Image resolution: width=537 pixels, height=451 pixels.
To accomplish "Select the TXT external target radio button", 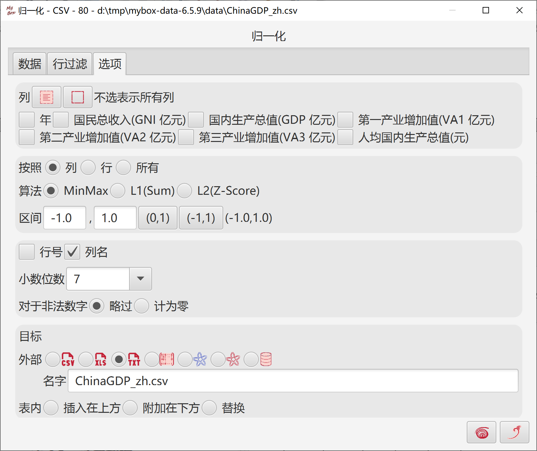I will [x=119, y=359].
